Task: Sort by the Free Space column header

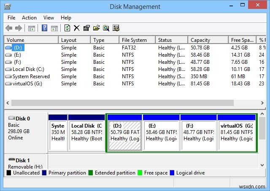Action: tap(242, 40)
